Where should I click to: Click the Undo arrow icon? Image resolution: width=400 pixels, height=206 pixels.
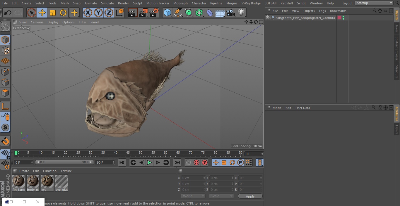coord(8,13)
